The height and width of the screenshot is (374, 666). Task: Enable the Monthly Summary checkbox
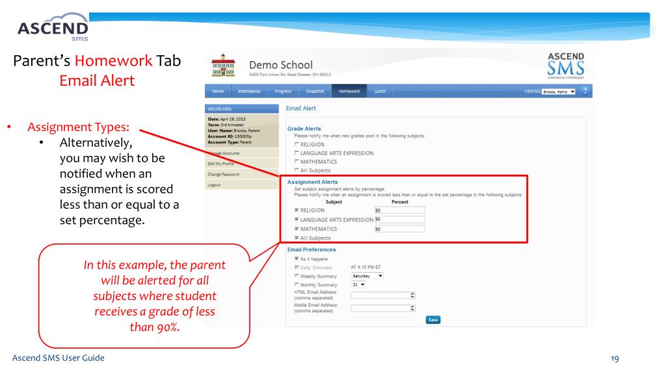pyautogui.click(x=297, y=285)
